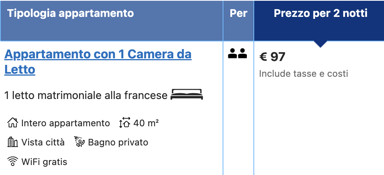The width and height of the screenshot is (384, 175).
Task: Open the Appartamento con 1 Camera da Letto link
Action: pyautogui.click(x=98, y=62)
